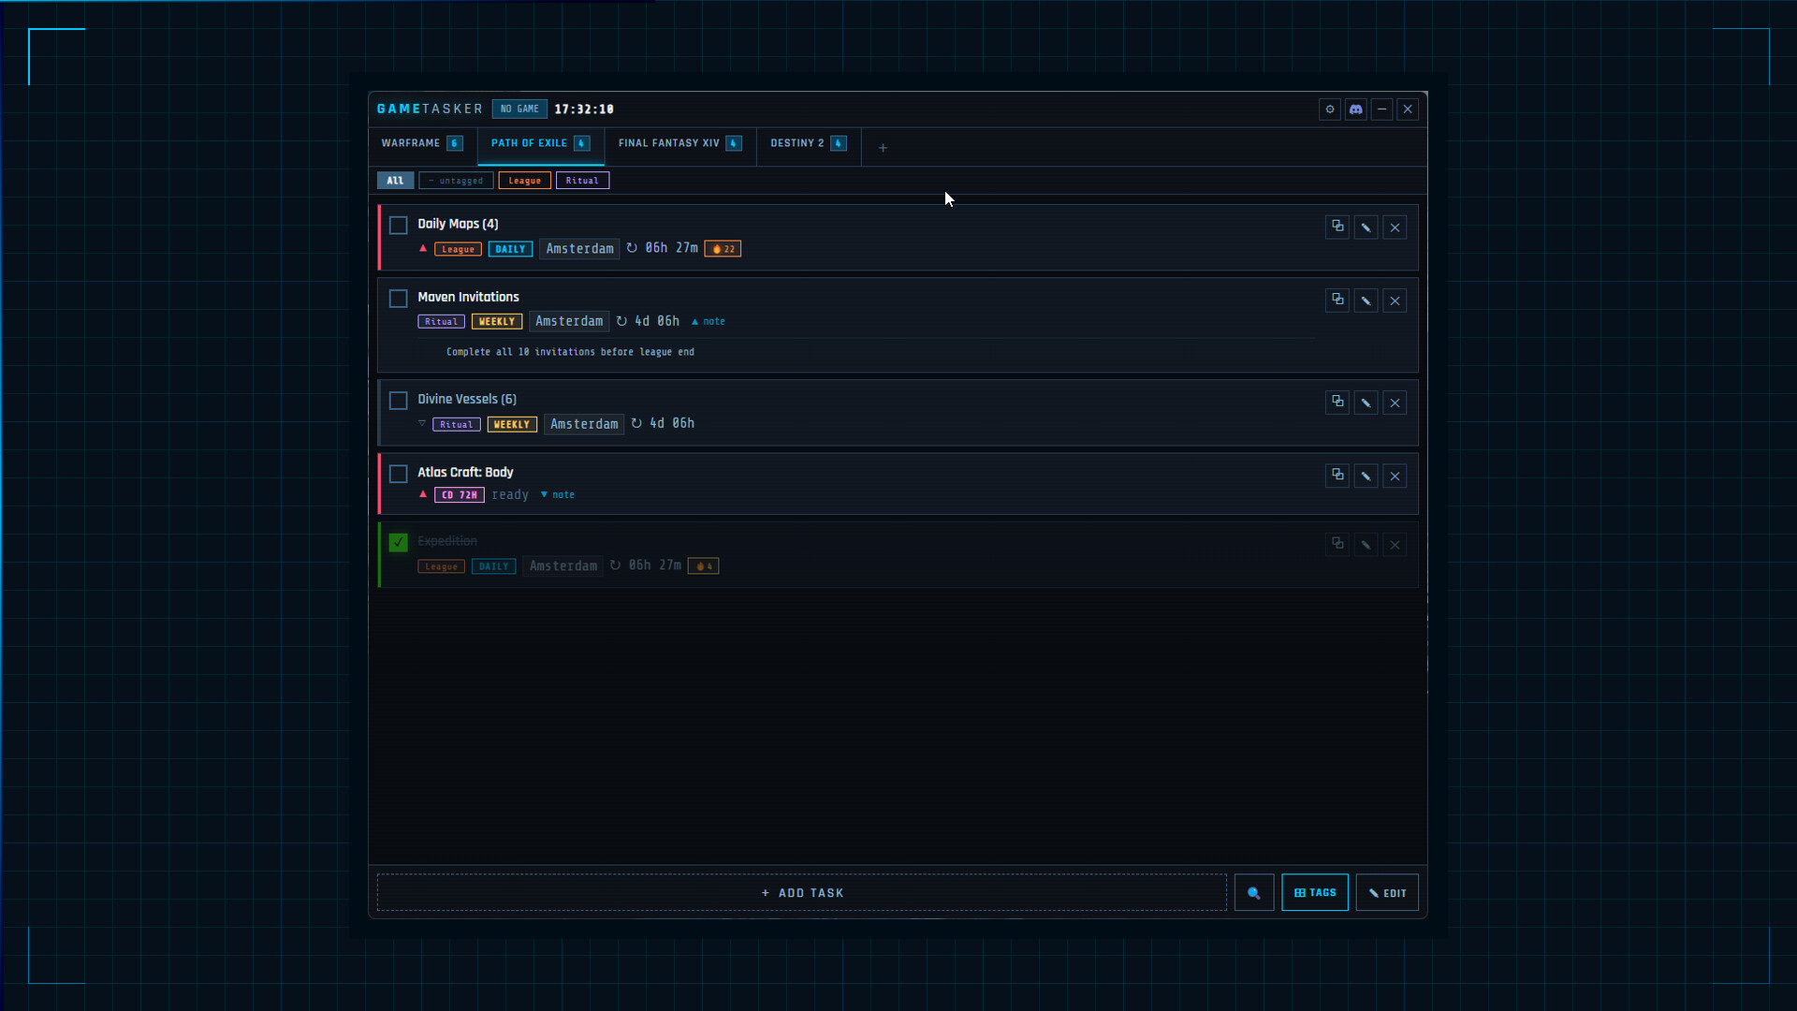Duplicate the Atlas Craft: Body task
Viewport: 1797px width, 1011px height.
point(1337,476)
